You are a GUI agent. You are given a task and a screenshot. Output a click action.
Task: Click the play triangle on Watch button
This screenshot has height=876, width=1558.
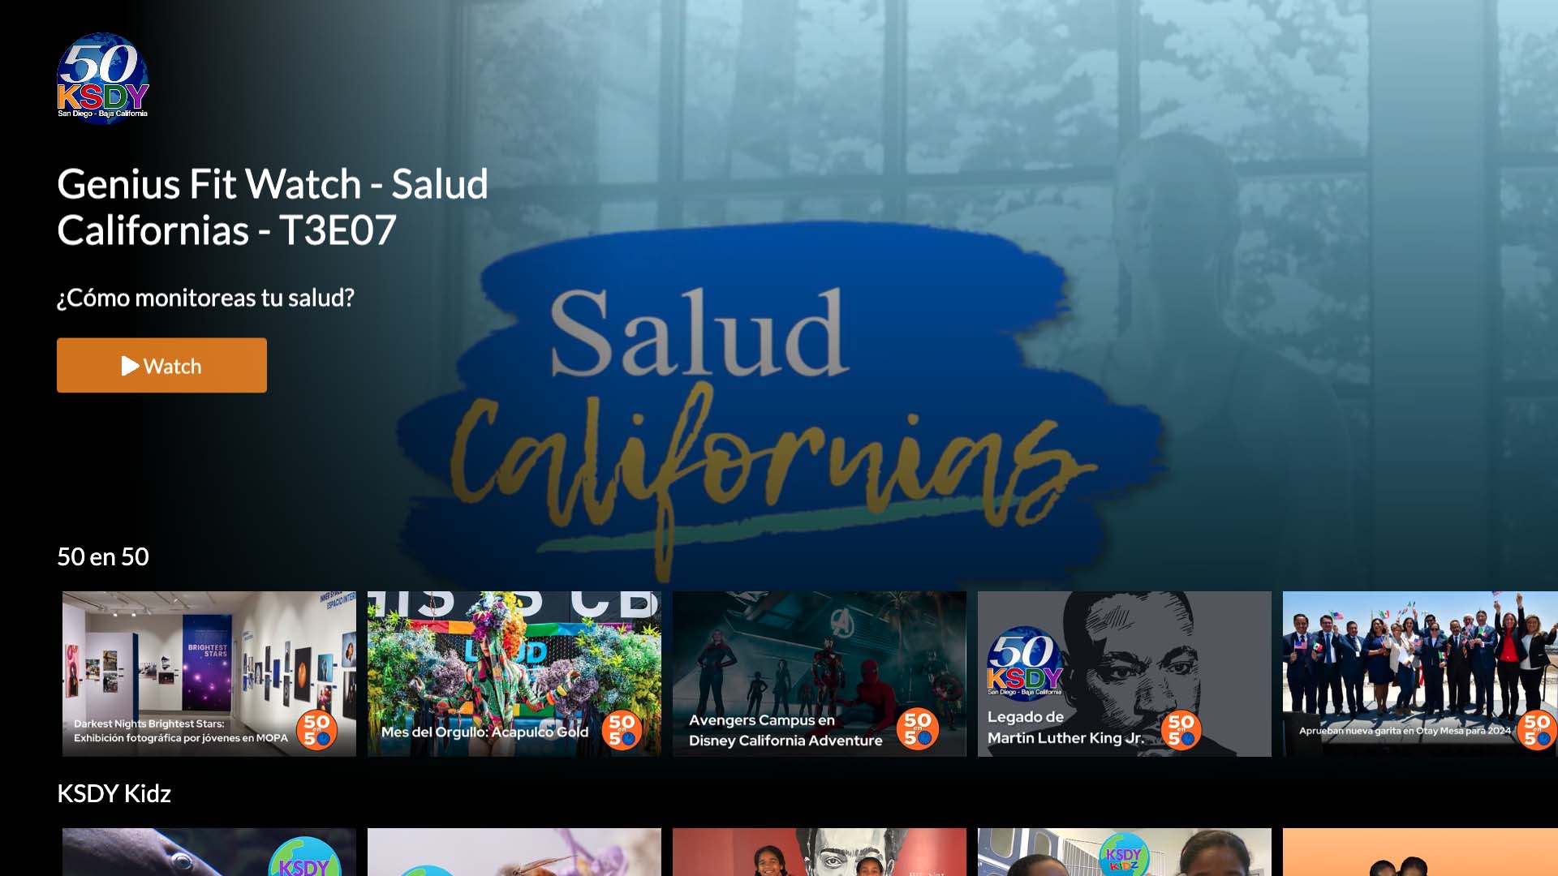point(130,366)
